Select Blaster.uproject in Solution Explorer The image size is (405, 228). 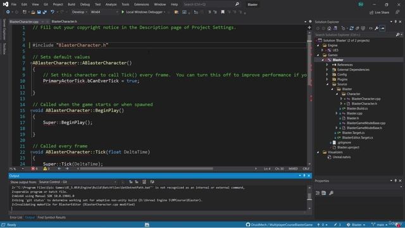pos(348,148)
